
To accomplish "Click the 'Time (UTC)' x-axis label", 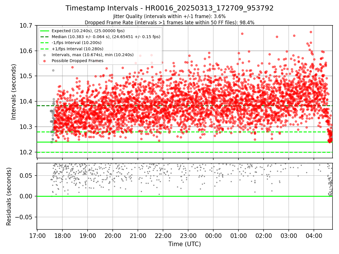I will pos(185,244).
